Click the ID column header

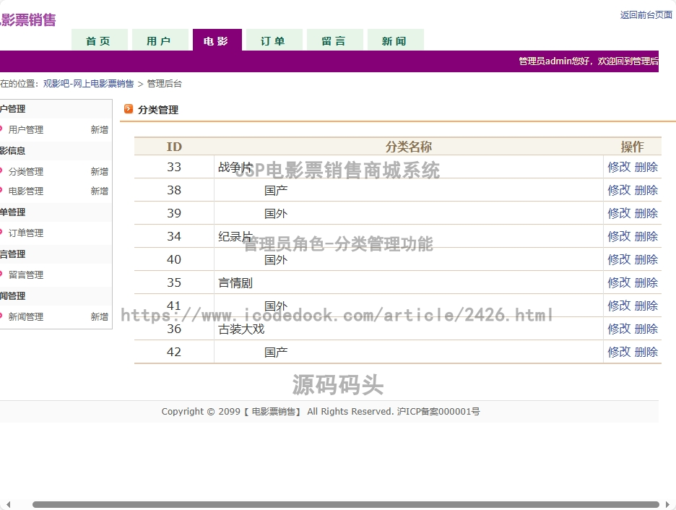pos(174,147)
